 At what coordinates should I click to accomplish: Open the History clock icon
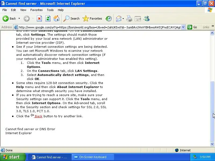click(109, 19)
